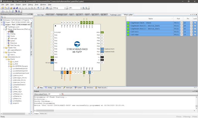Click the green swatch beside I2C sda
The width and height of the screenshot is (198, 118).
(x=128, y=35)
